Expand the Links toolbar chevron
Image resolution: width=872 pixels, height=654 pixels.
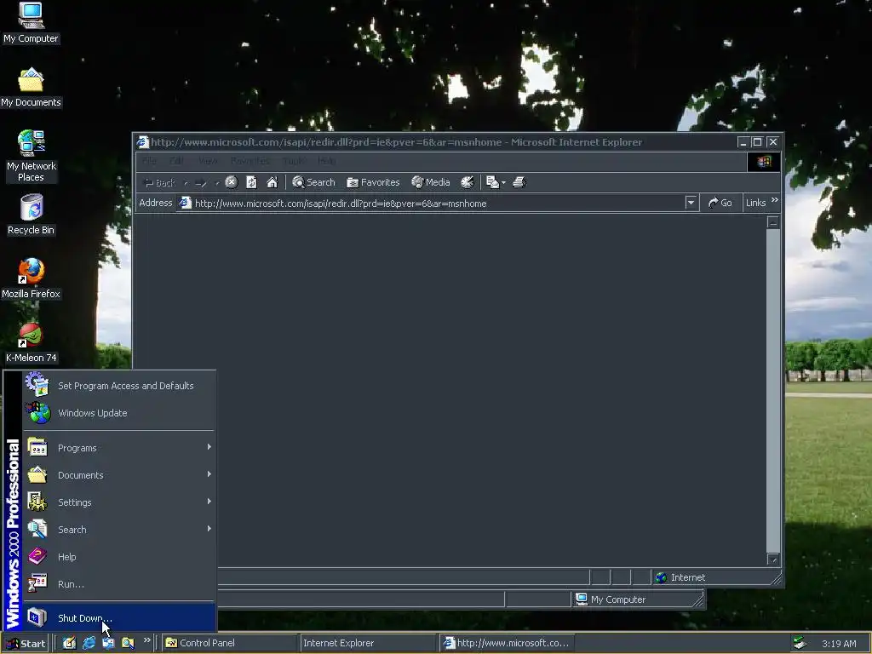click(x=775, y=200)
